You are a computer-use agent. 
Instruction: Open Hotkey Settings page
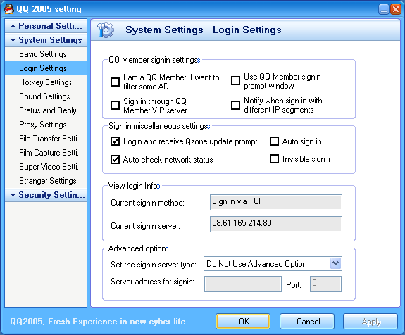[46, 82]
